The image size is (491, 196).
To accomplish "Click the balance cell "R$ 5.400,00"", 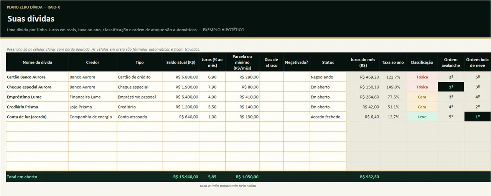I will 181,97.
